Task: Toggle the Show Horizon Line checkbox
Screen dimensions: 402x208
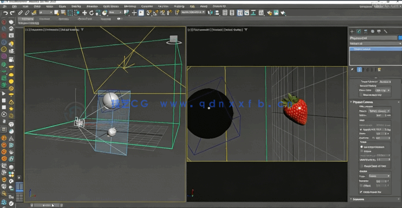Action: point(362,95)
